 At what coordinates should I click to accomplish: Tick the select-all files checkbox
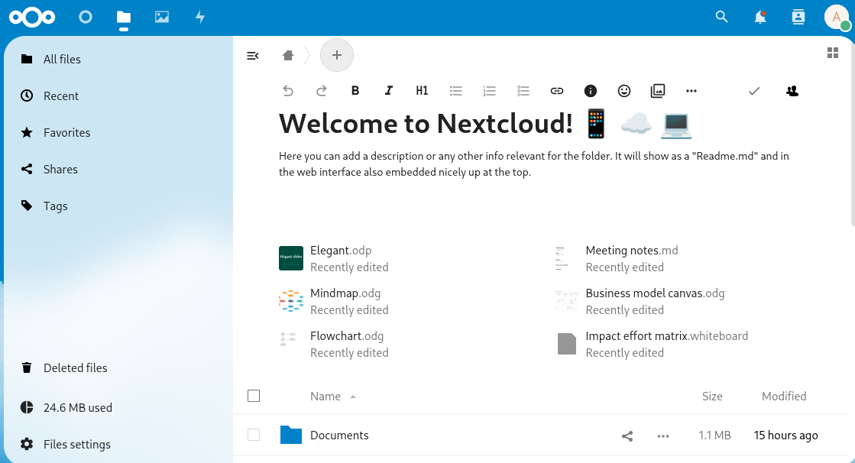tap(254, 396)
